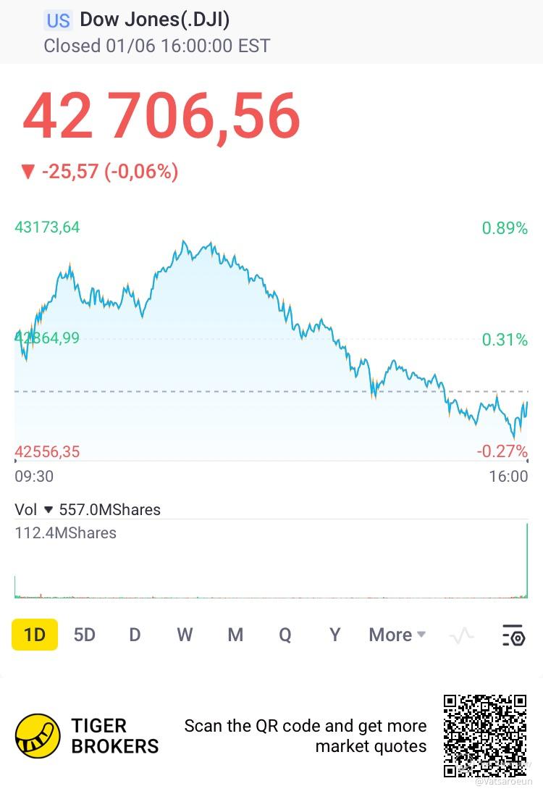This screenshot has height=794, width=543.
Task: Tap the Tiger Brokers logo icon
Action: point(38,736)
